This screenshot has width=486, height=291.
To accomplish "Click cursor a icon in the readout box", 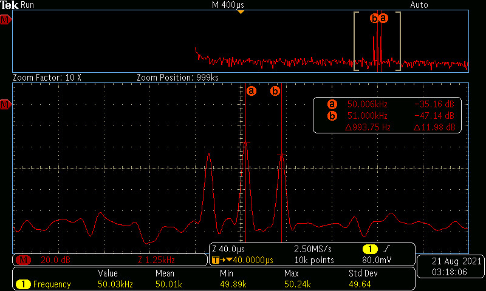I will pyautogui.click(x=332, y=104).
